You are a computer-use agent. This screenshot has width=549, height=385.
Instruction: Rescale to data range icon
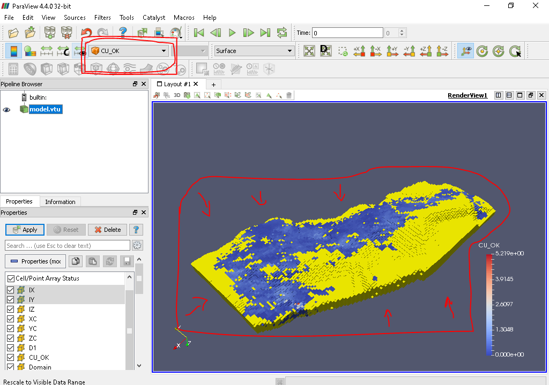point(47,51)
